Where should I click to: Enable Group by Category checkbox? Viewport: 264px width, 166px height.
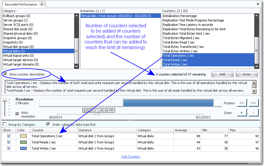[x=4, y=124]
